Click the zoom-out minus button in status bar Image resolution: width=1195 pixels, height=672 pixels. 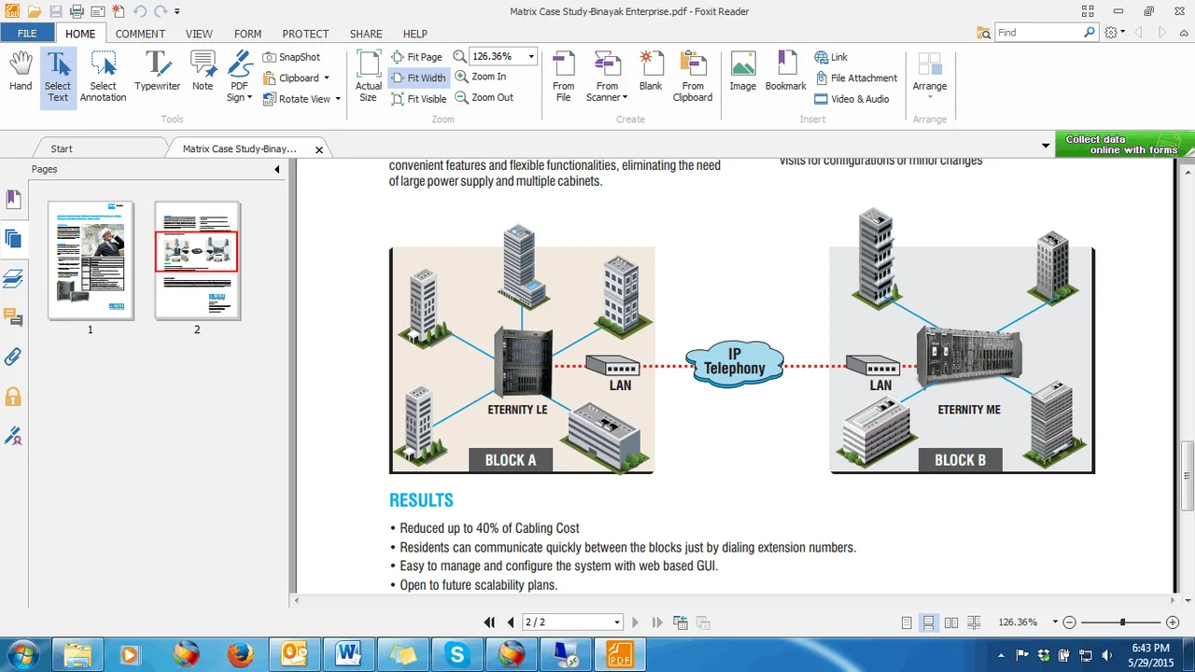tap(1070, 623)
